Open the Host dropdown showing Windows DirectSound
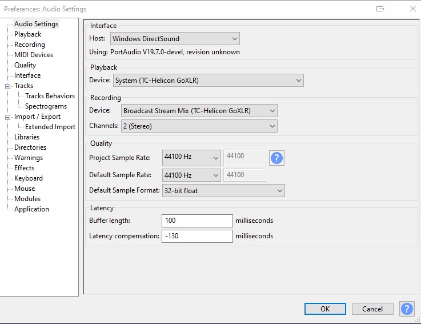421x324 pixels. coord(175,39)
